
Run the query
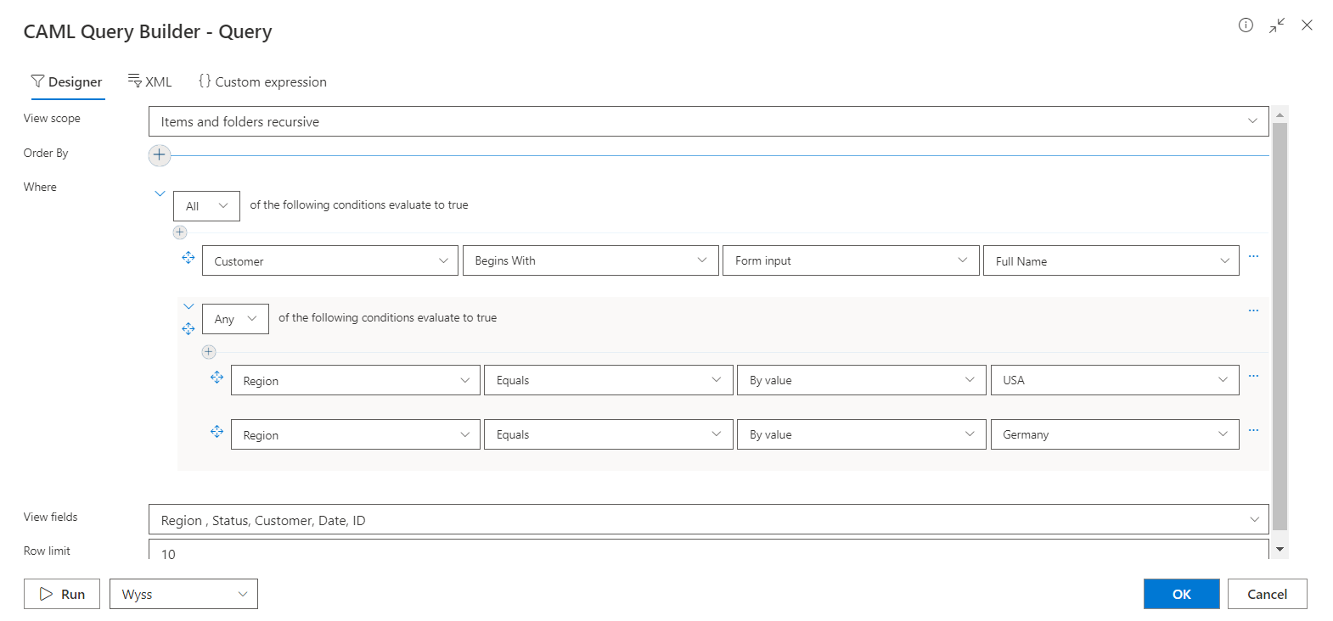tap(62, 594)
